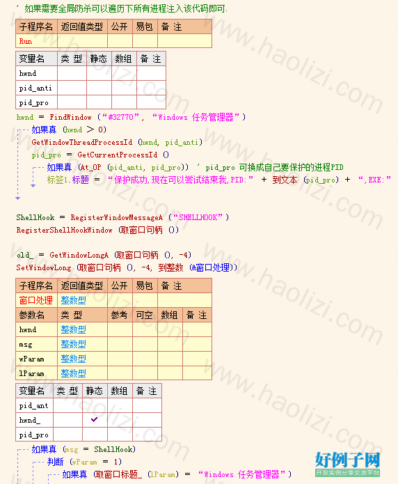Click the 返回值类型 header in the top table
The height and width of the screenshot is (484, 398).
point(82,26)
